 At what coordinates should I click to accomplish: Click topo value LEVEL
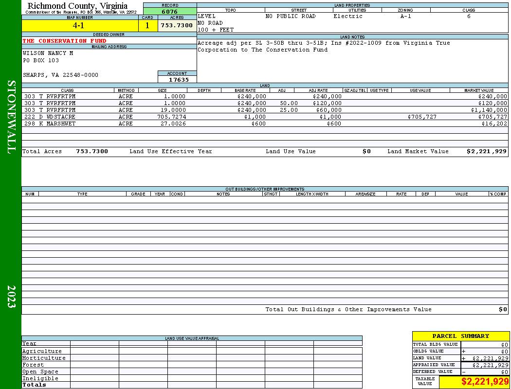tap(207, 16)
